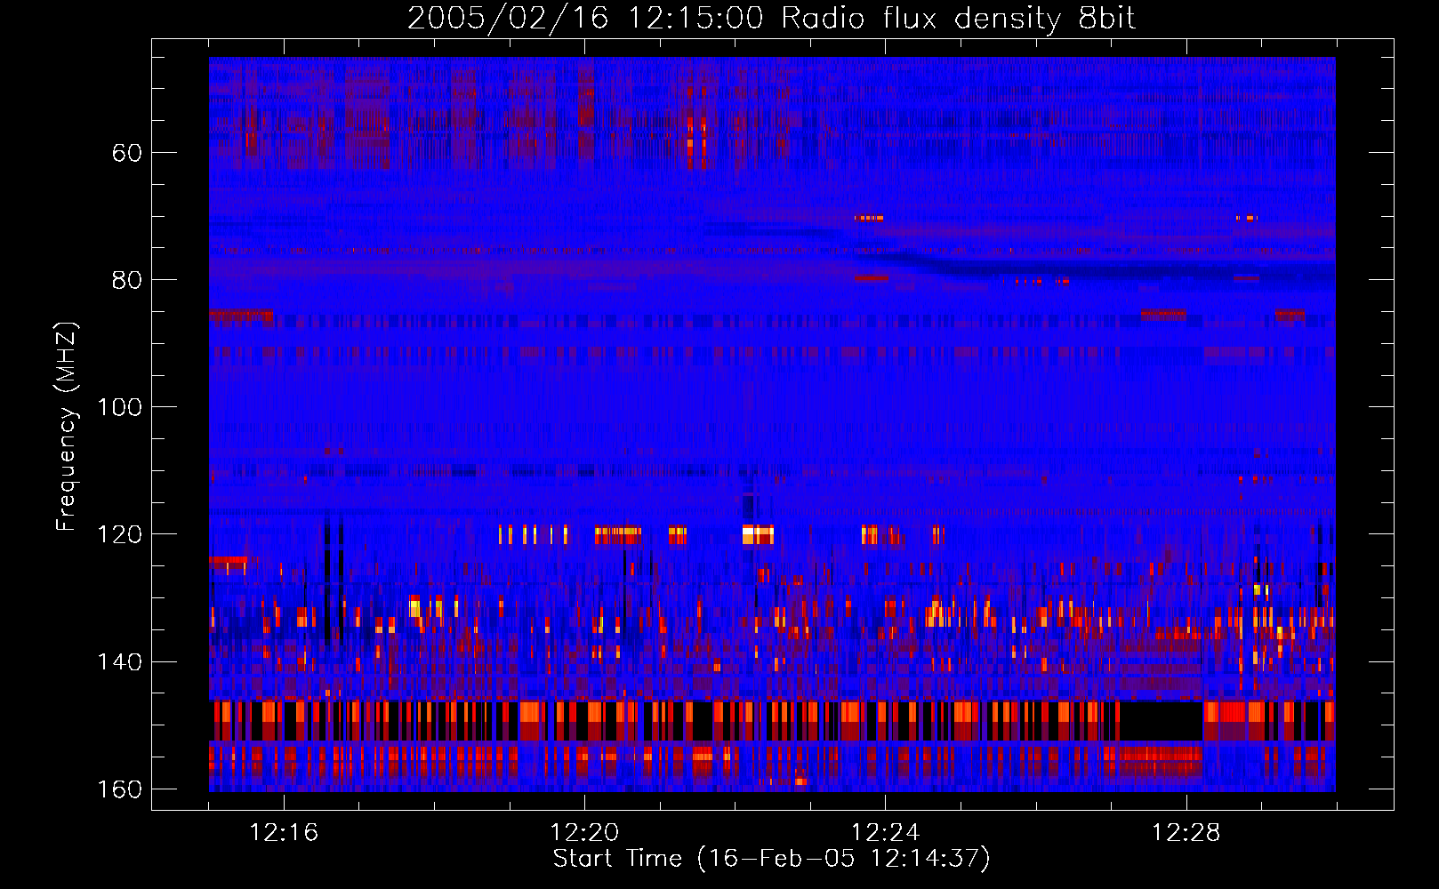Click the 100 frequency tick label
The height and width of the screenshot is (889, 1439).
pos(119,407)
